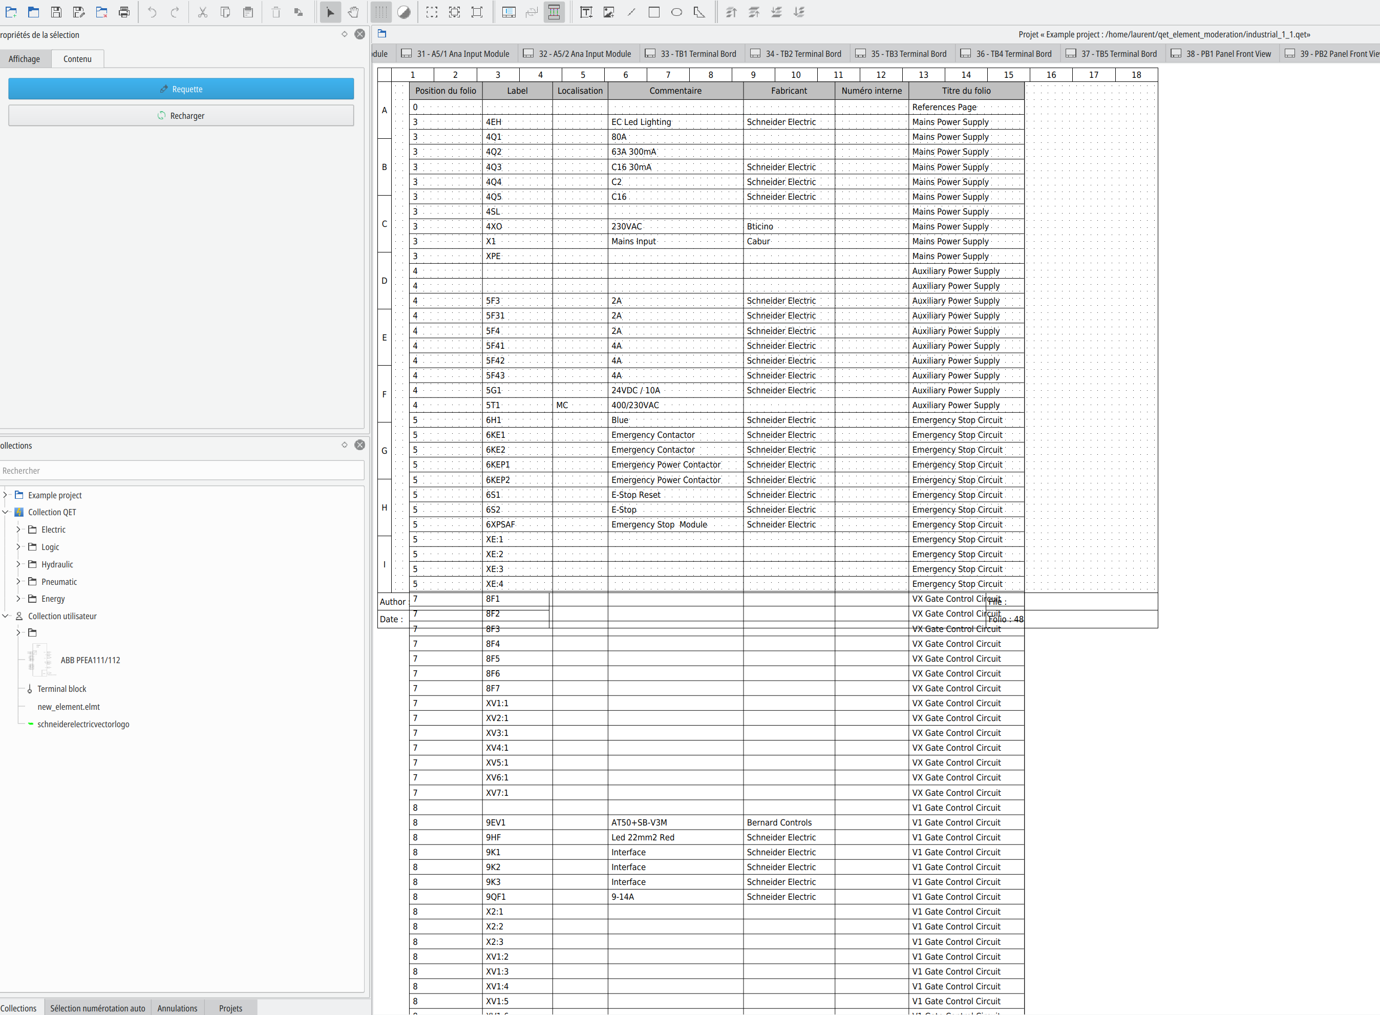Viewport: 1380px width, 1015px height.
Task: Toggle the conductor auto-creation icon
Action: click(x=554, y=12)
